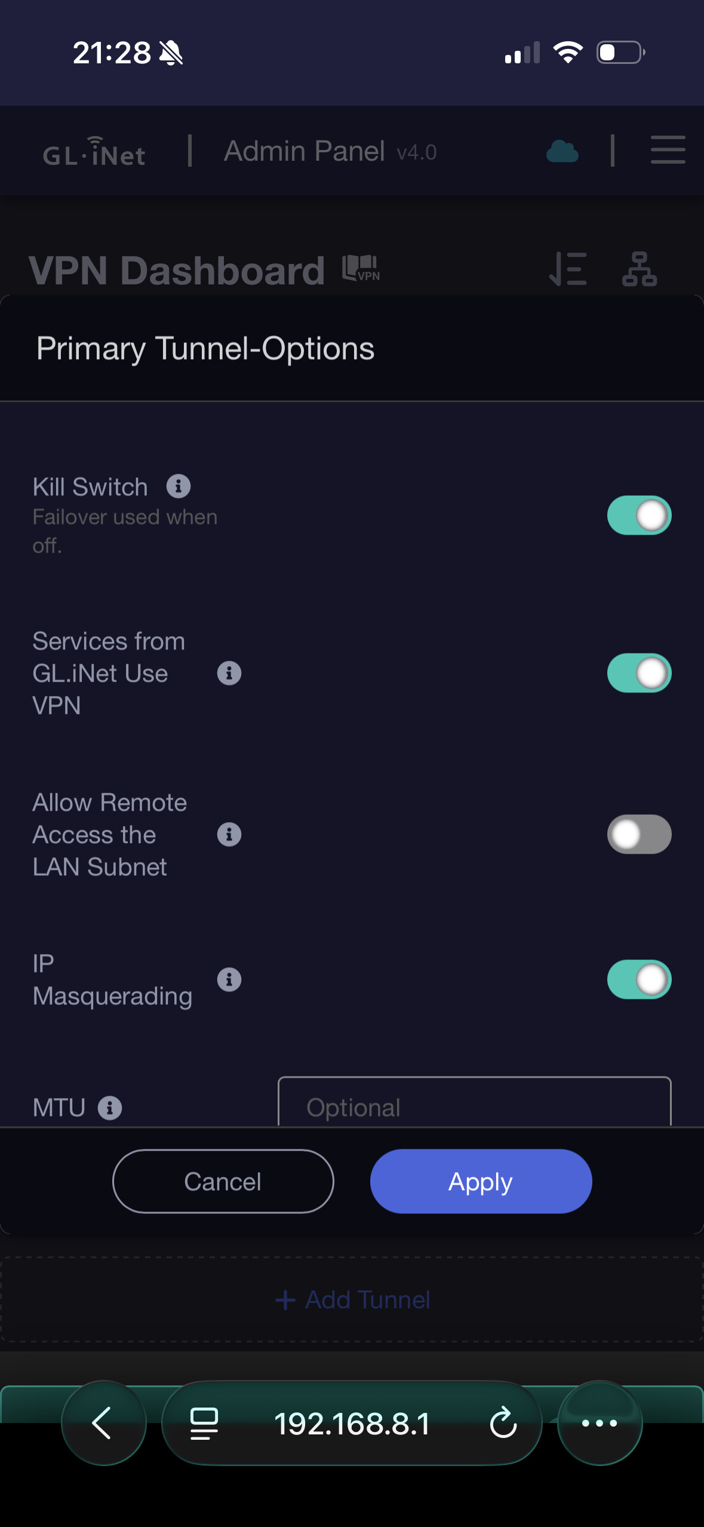704x1527 pixels.
Task: Open the browser page tools icon
Action: 204,1423
